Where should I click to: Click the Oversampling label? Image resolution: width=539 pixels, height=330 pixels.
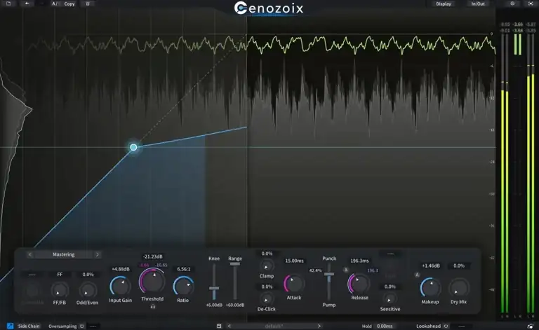click(x=62, y=326)
